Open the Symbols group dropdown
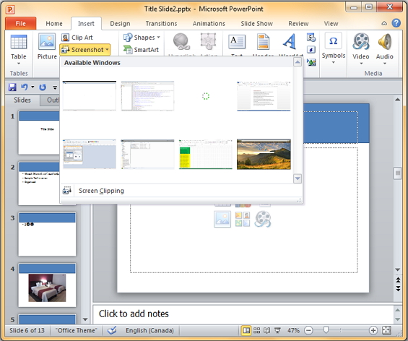 (x=334, y=48)
